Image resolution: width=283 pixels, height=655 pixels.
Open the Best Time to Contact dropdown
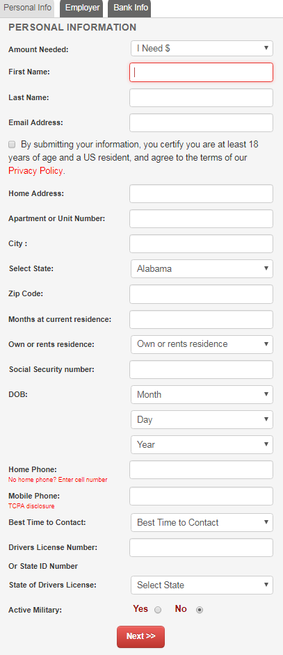[x=202, y=522]
